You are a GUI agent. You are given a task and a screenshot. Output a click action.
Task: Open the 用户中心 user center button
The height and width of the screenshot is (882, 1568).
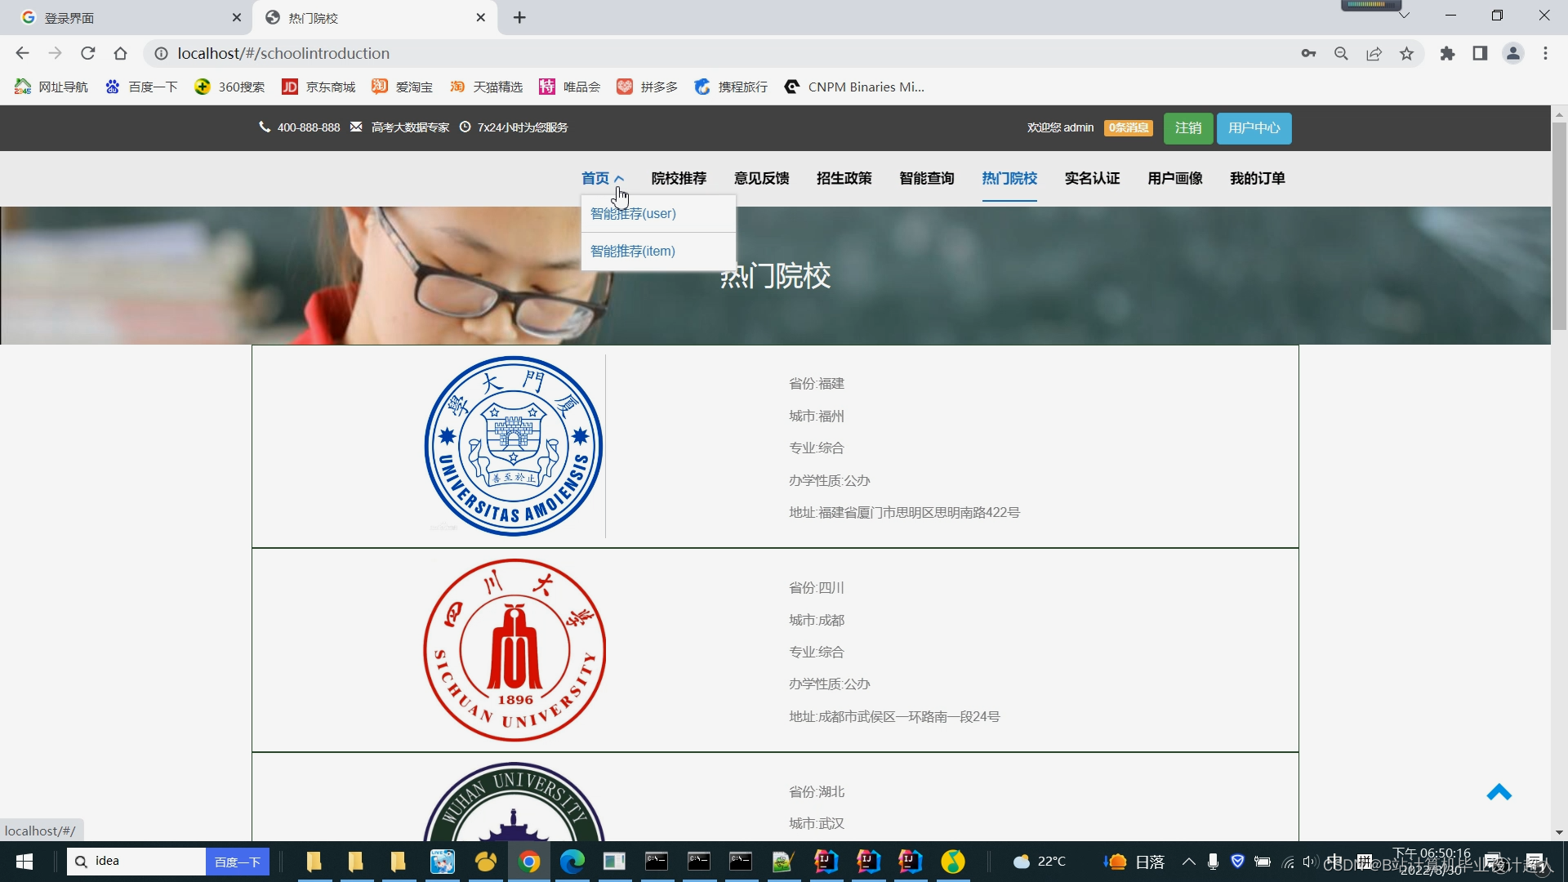tap(1254, 127)
